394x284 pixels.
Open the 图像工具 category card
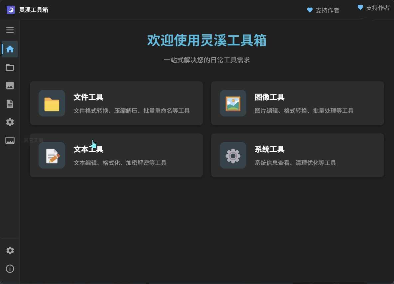point(297,103)
